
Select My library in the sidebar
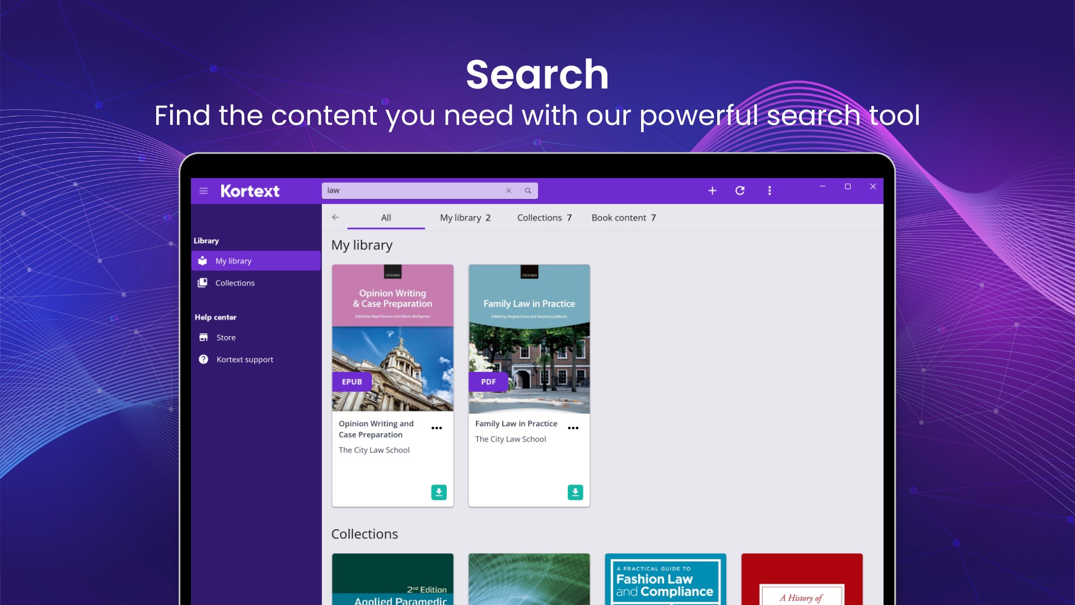pos(233,261)
